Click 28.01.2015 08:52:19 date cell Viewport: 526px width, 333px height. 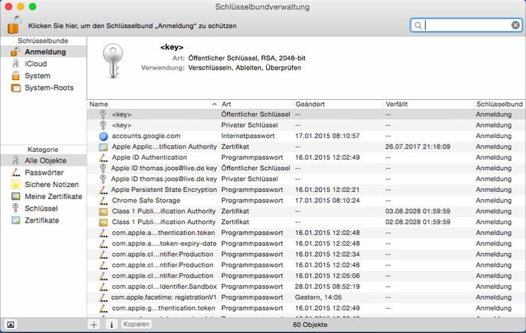pos(327,287)
